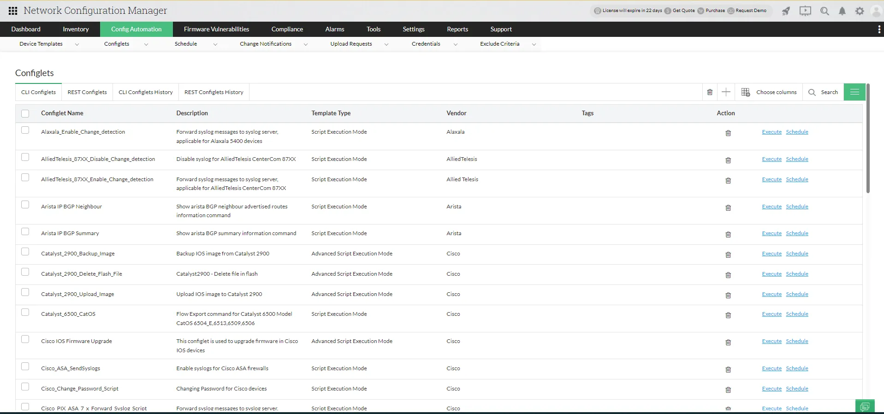Check Cisco IOS Firmware Upgrade checkbox
The height and width of the screenshot is (414, 884).
(x=25, y=339)
